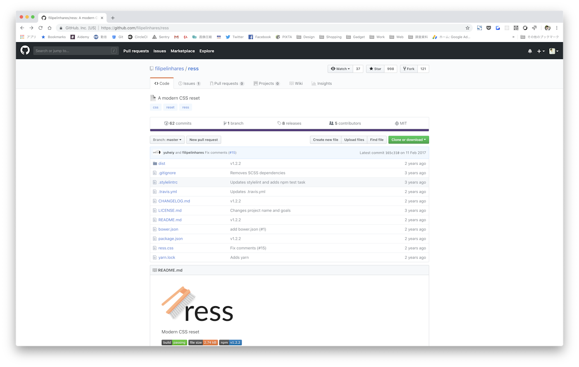This screenshot has width=579, height=367.
Task: Open the MIT license link
Action: click(x=401, y=123)
